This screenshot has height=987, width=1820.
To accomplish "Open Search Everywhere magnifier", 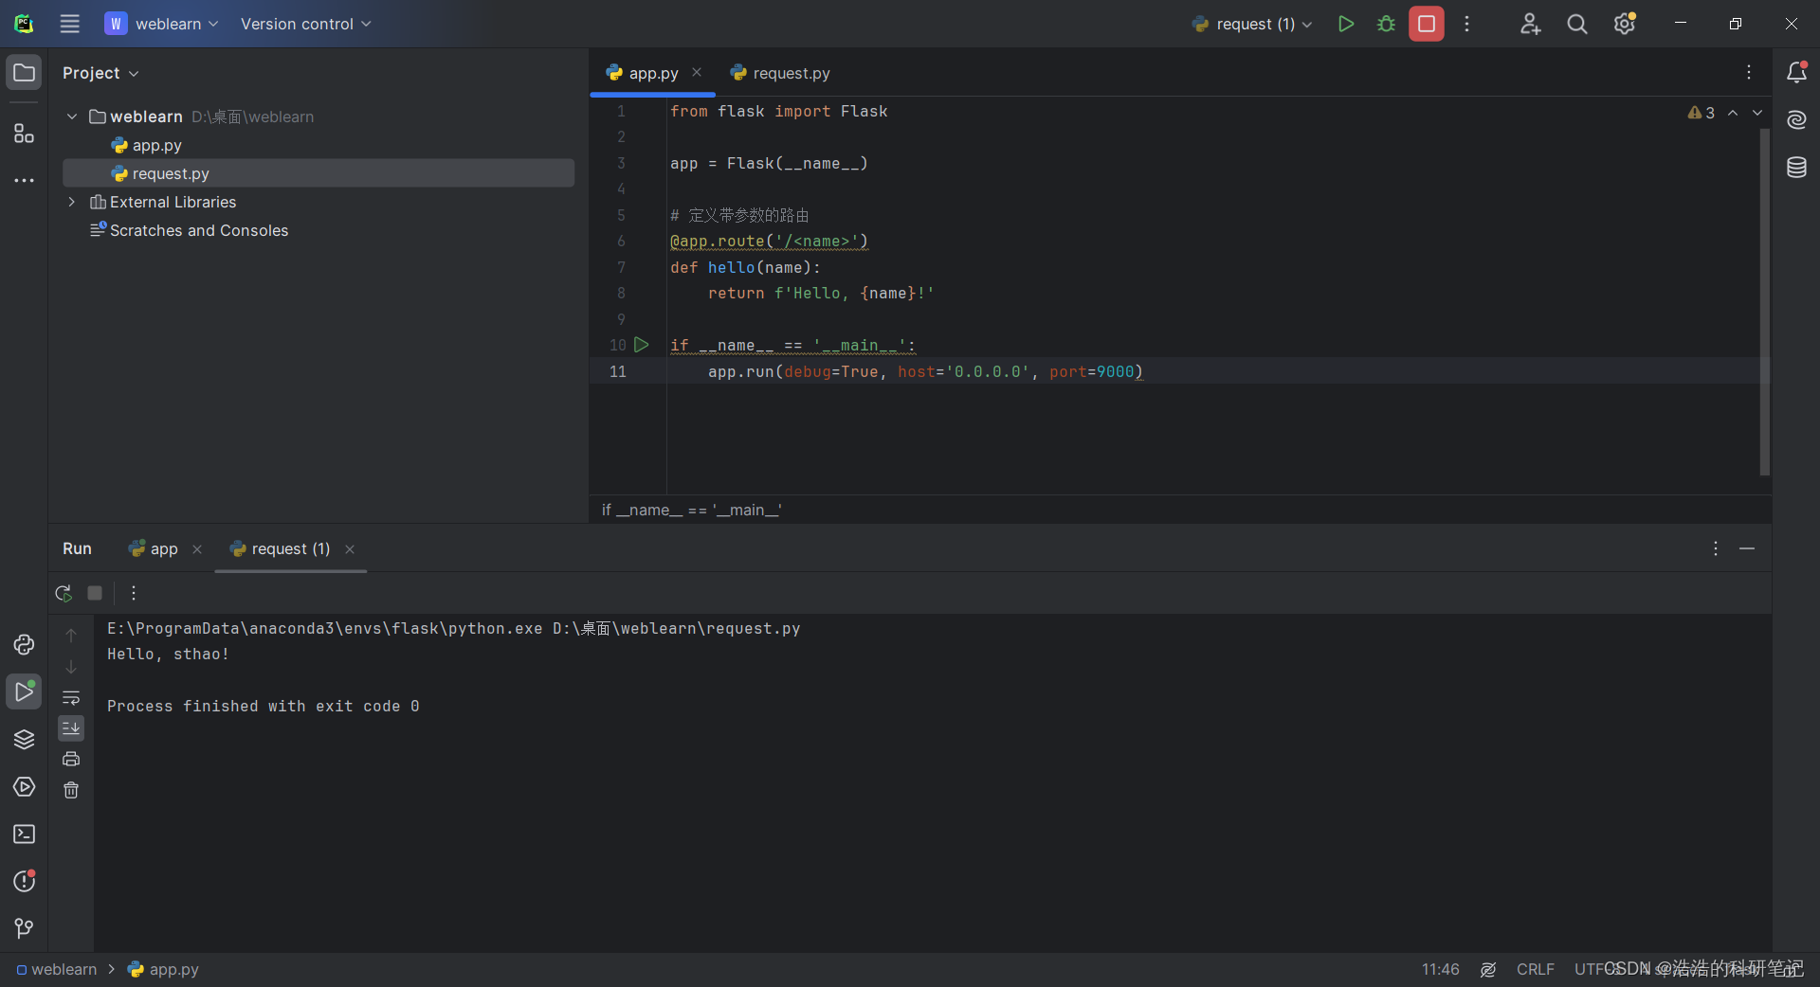I will [x=1576, y=24].
